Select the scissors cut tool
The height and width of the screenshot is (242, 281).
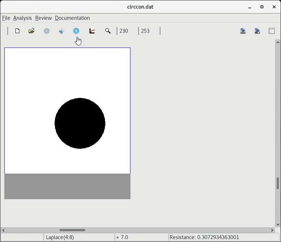[61, 31]
